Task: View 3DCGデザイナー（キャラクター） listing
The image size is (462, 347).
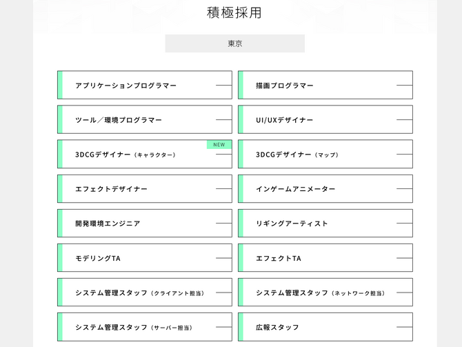Action: pyautogui.click(x=144, y=155)
